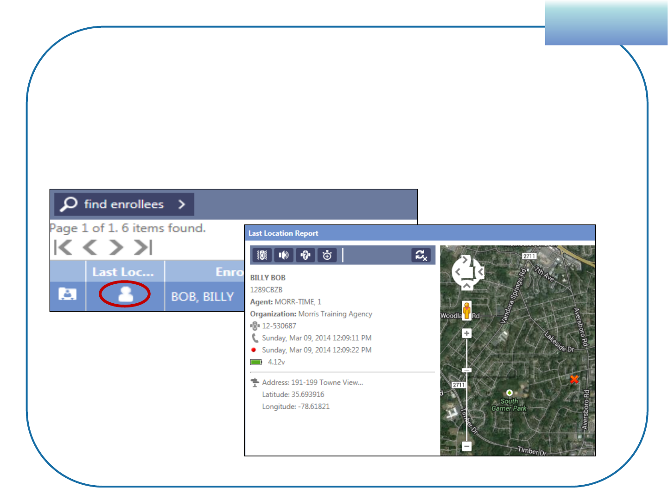This screenshot has height=500, width=668.
Task: Select the Street View pegman icon
Action: click(467, 310)
